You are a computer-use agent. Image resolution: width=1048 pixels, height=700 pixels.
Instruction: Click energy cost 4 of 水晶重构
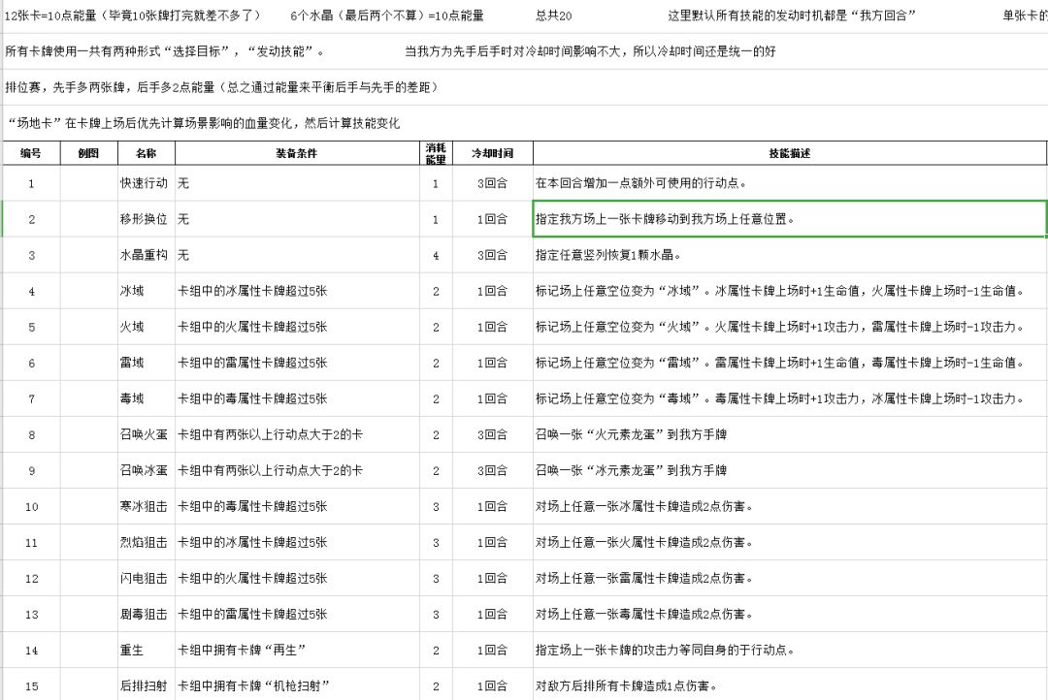click(x=436, y=255)
